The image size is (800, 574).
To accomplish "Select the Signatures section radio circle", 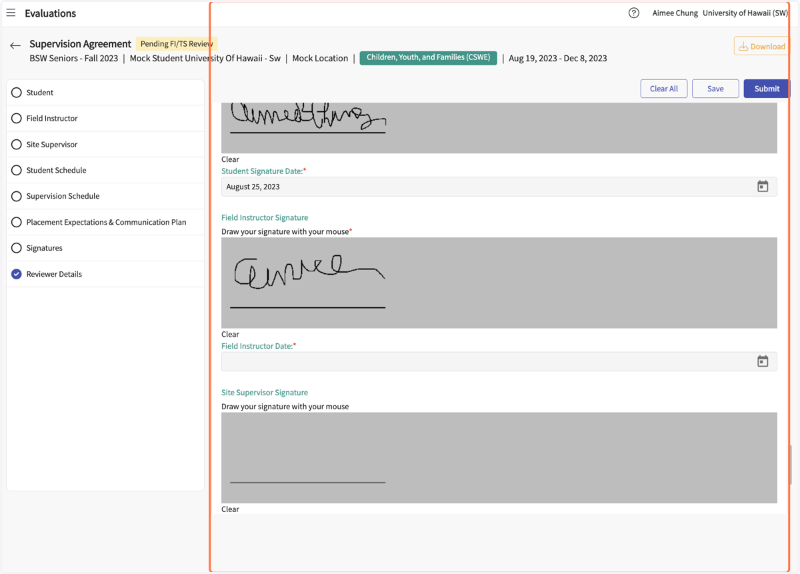I will [17, 248].
